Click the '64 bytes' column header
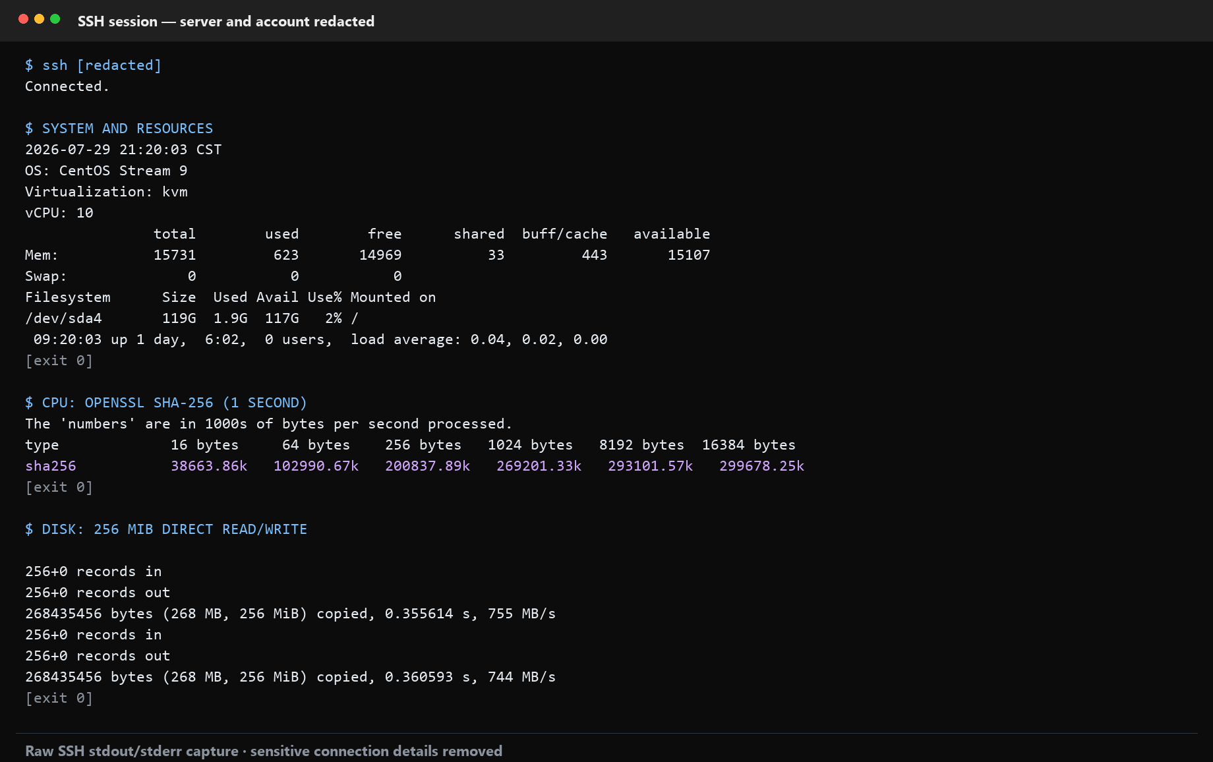 pos(316,445)
